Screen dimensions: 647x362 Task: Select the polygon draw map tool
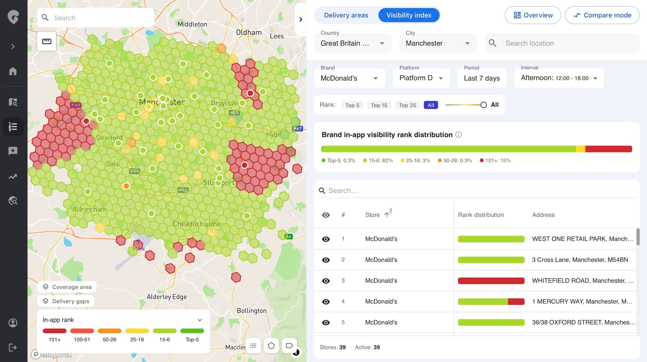(x=271, y=346)
